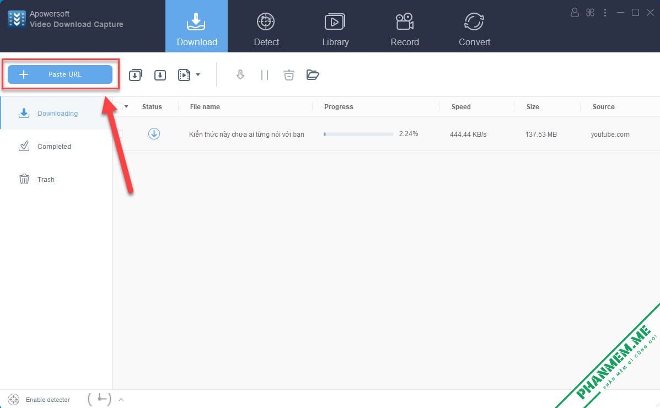Viewport: 660px width, 408px height.
Task: Click the Completed checkmark icon
Action: [24, 146]
